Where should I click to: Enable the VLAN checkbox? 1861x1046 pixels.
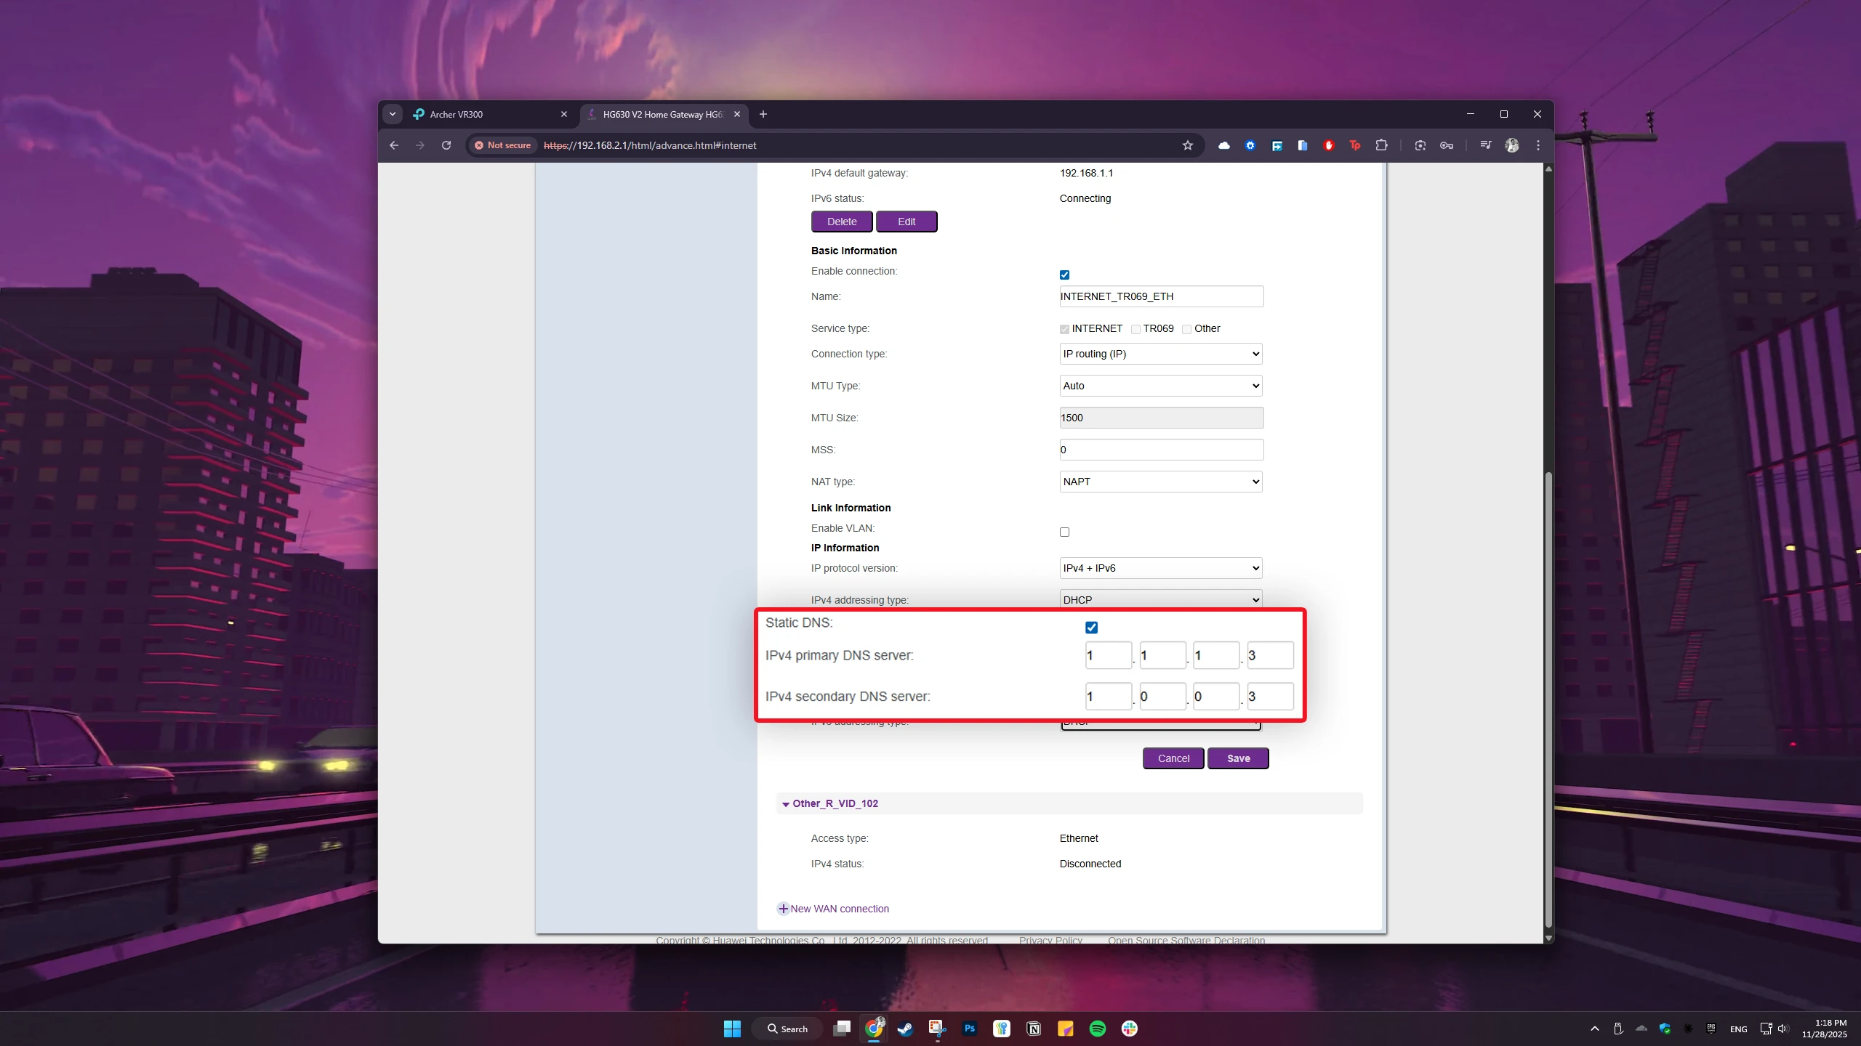point(1064,532)
